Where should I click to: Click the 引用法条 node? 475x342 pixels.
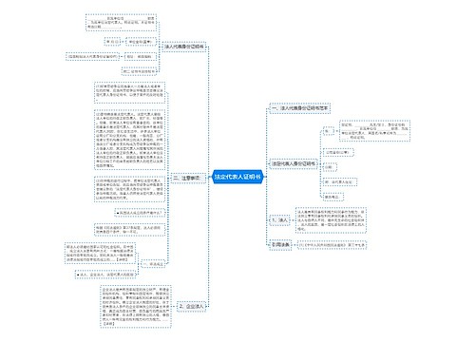[280, 245]
